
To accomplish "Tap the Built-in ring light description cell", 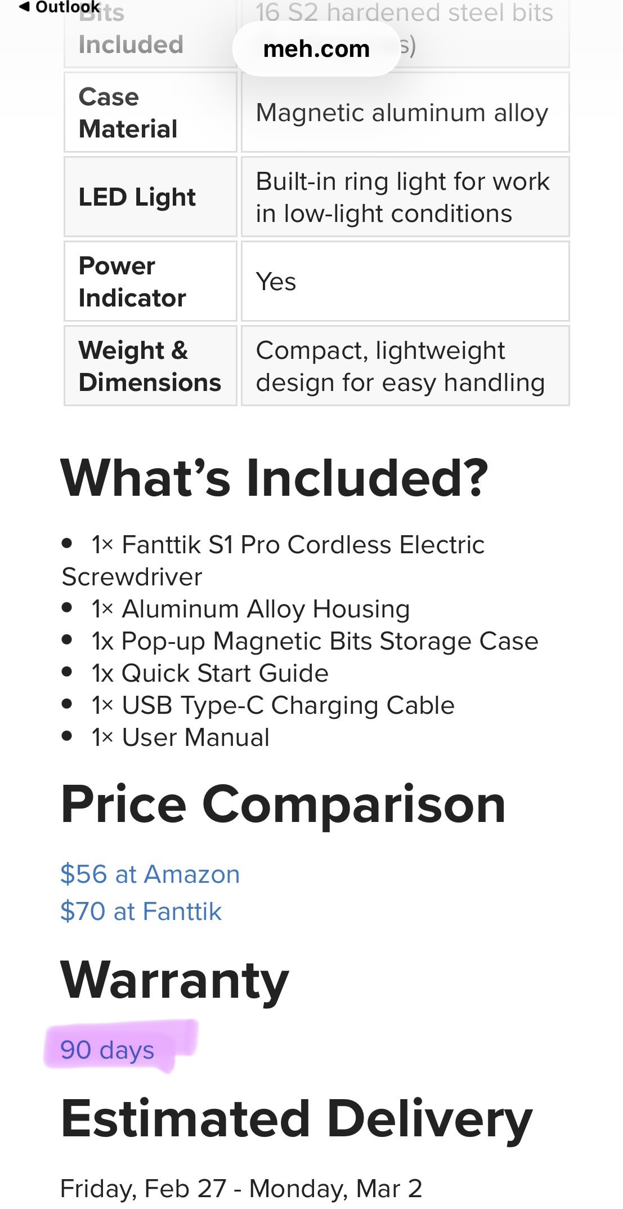I will pos(402,197).
